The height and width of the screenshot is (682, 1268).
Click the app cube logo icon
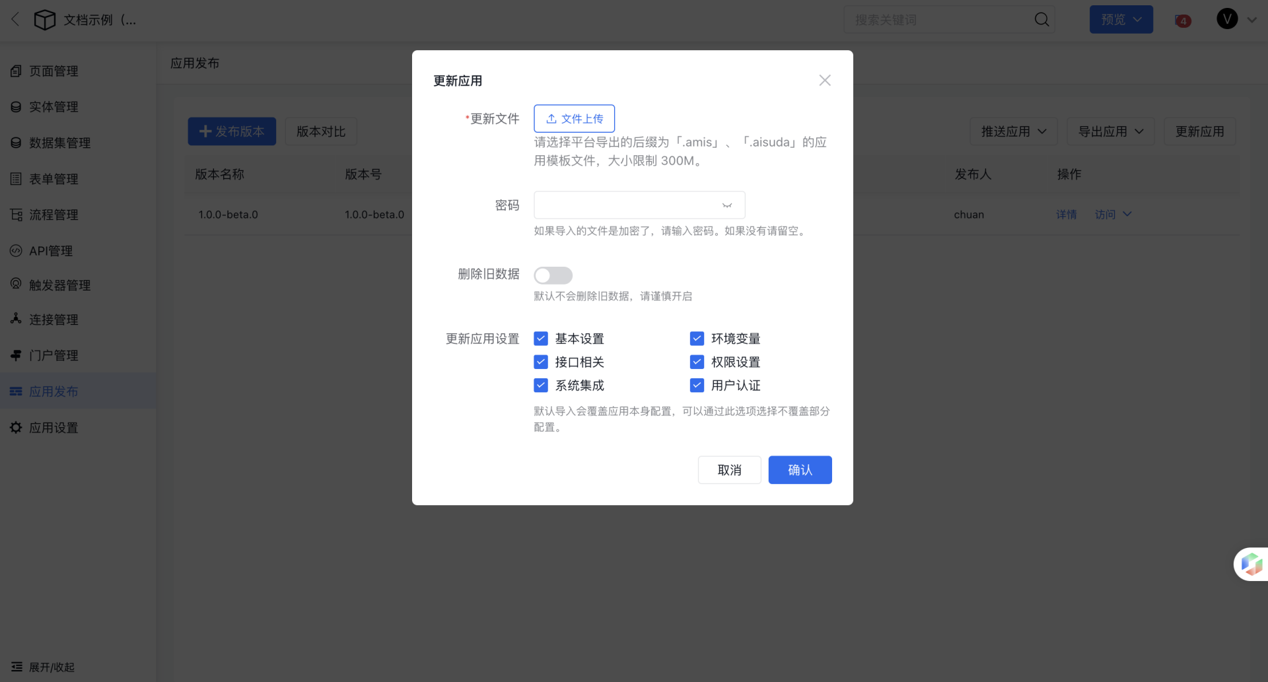pyautogui.click(x=44, y=20)
